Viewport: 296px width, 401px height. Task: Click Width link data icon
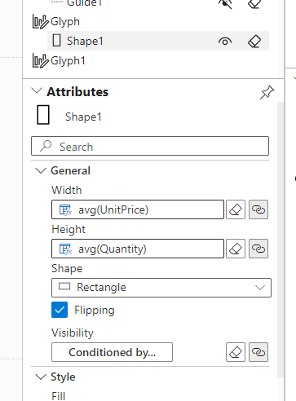click(x=258, y=209)
